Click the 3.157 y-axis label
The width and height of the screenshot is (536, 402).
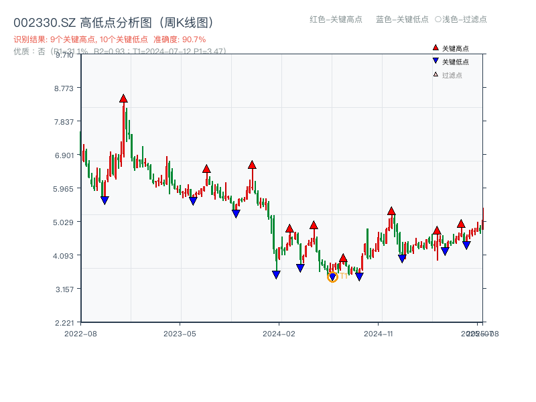pos(64,289)
